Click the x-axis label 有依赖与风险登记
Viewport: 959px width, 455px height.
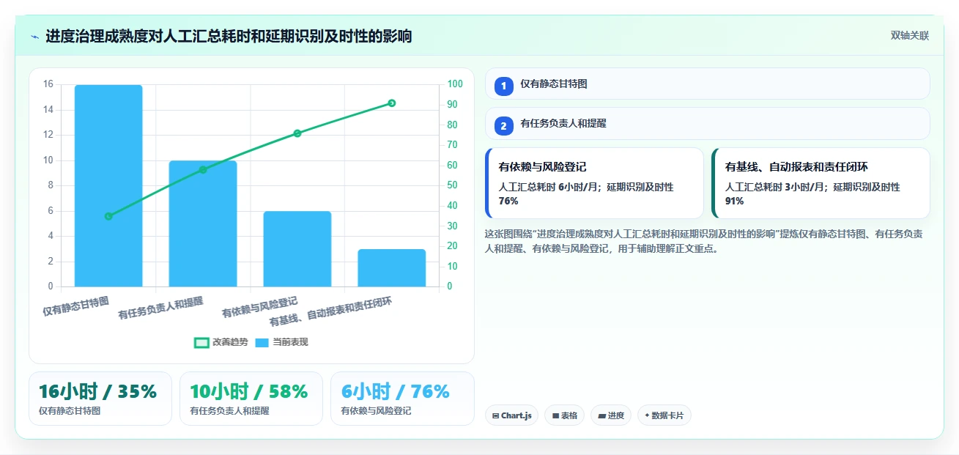(x=260, y=307)
